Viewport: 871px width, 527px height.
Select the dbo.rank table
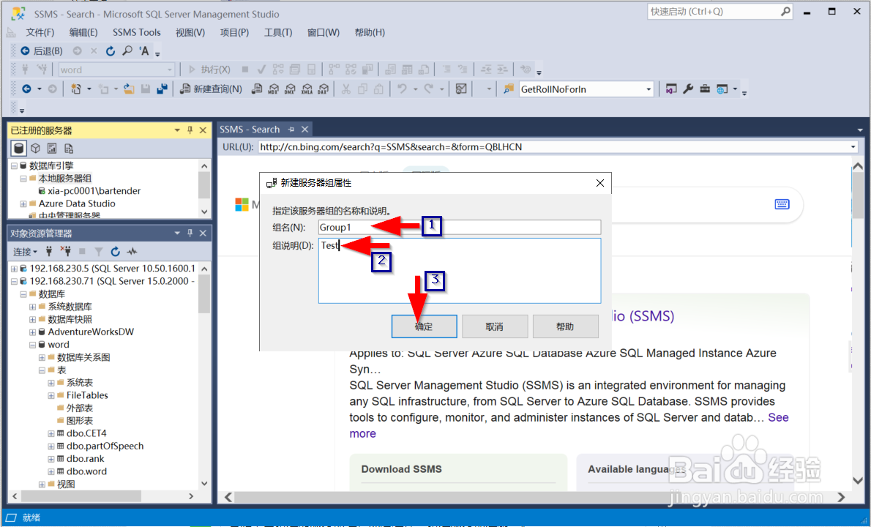pos(85,459)
